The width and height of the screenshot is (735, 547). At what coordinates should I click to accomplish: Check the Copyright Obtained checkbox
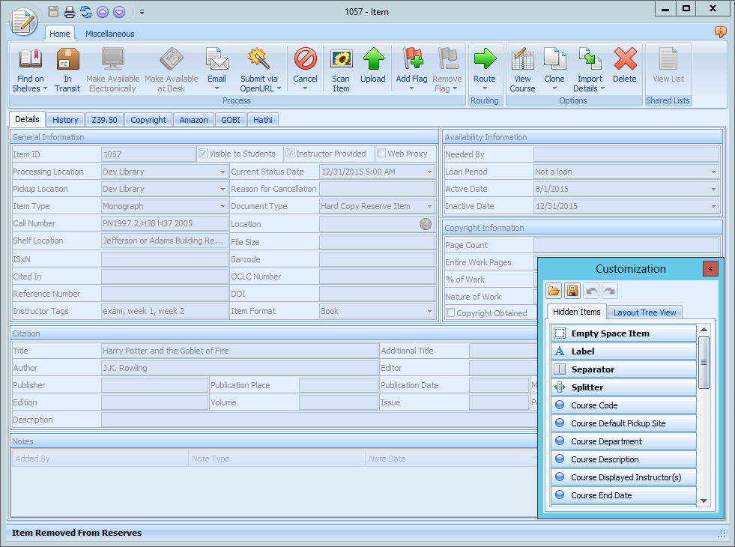[x=450, y=313]
